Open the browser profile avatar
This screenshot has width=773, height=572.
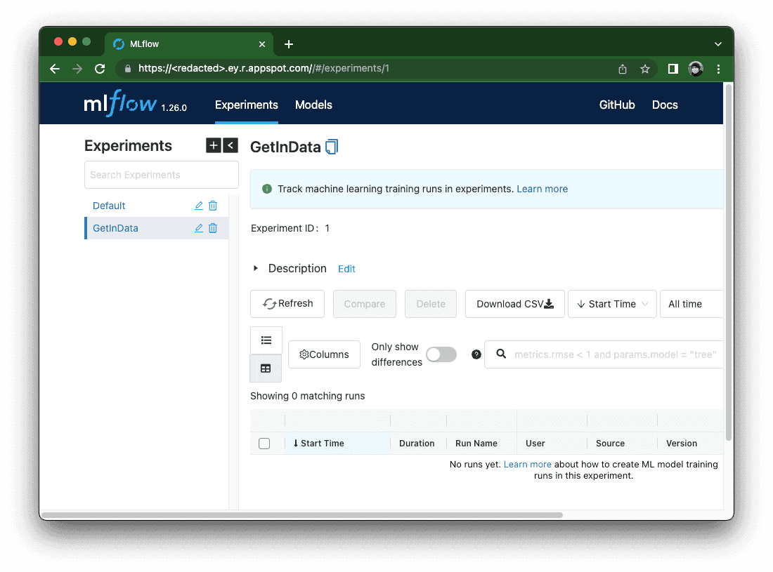click(696, 69)
